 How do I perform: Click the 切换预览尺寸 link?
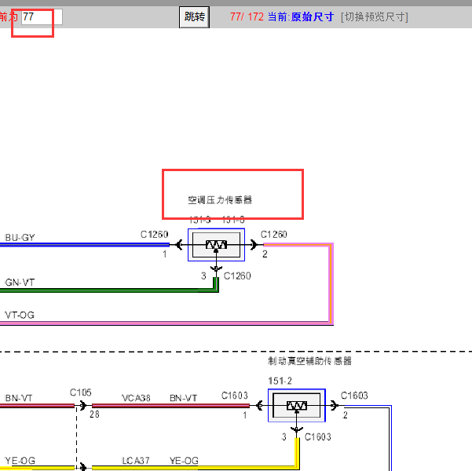[375, 16]
